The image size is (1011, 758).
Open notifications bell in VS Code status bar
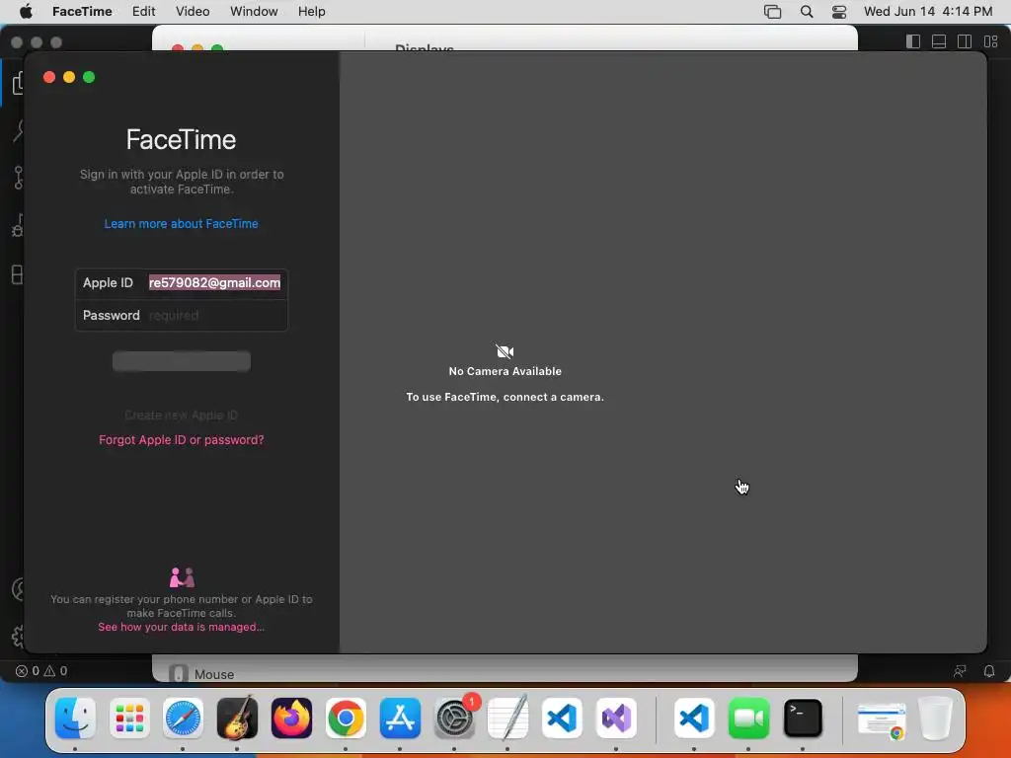tap(989, 671)
